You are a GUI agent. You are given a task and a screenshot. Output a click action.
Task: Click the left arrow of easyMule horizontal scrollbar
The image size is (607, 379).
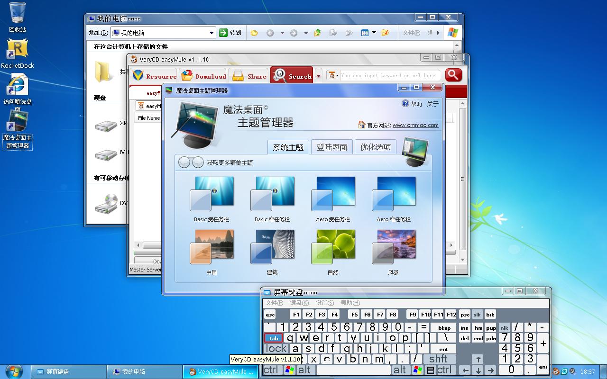[138, 245]
